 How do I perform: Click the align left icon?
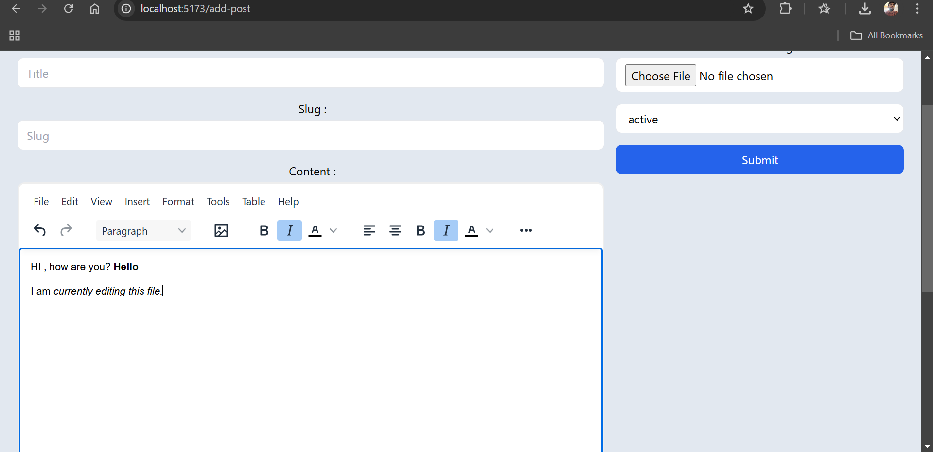(x=369, y=230)
